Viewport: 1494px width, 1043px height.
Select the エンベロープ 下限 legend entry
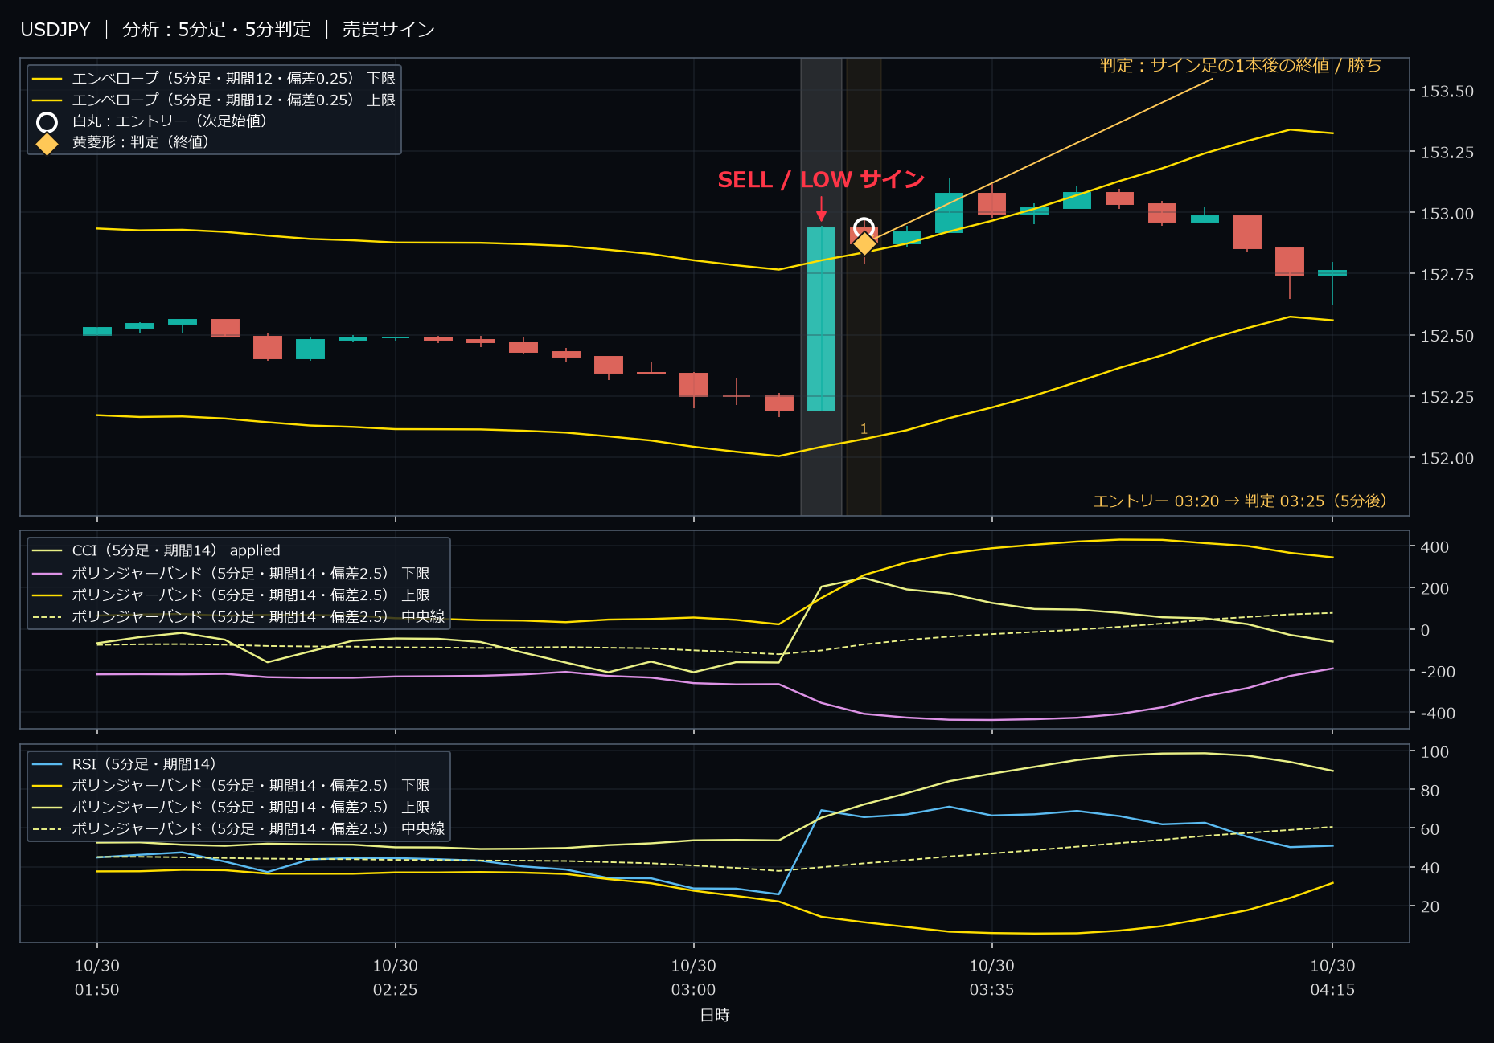coord(214,79)
